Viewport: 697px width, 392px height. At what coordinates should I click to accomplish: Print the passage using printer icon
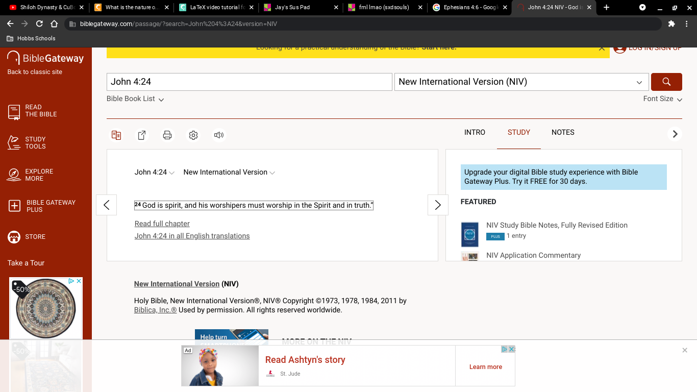point(167,135)
